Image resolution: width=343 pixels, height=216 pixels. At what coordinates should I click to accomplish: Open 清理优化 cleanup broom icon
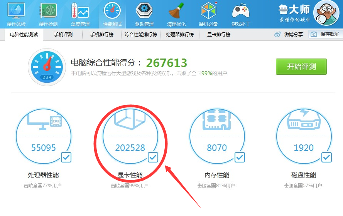click(x=176, y=10)
